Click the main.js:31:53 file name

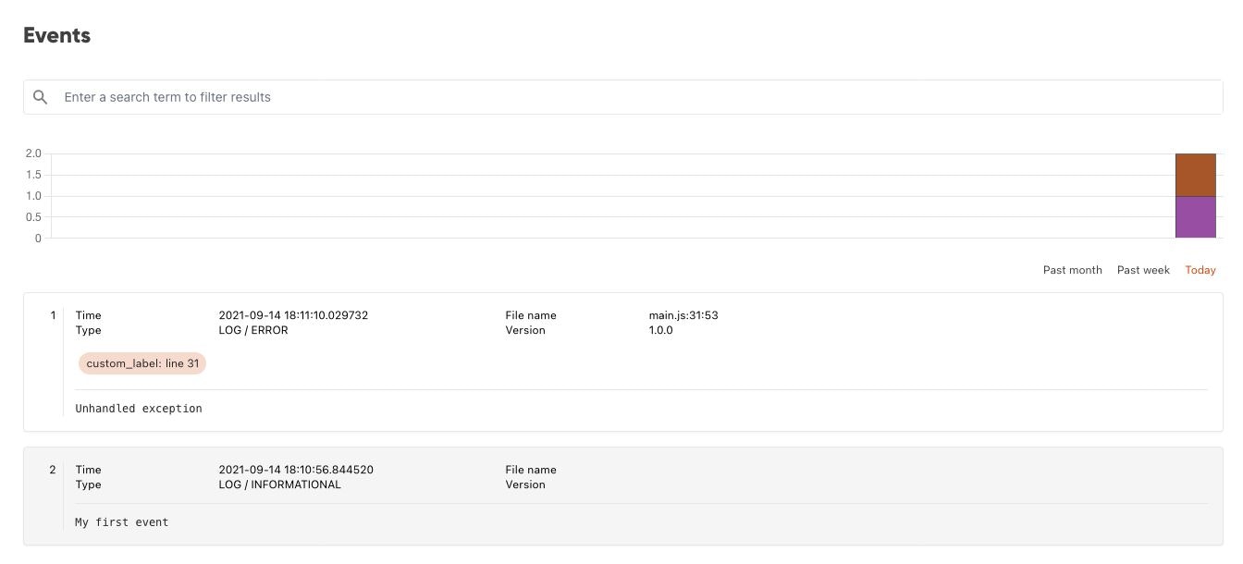tap(683, 315)
